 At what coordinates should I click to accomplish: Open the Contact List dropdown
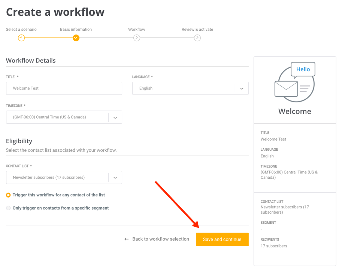pyautogui.click(x=64, y=178)
